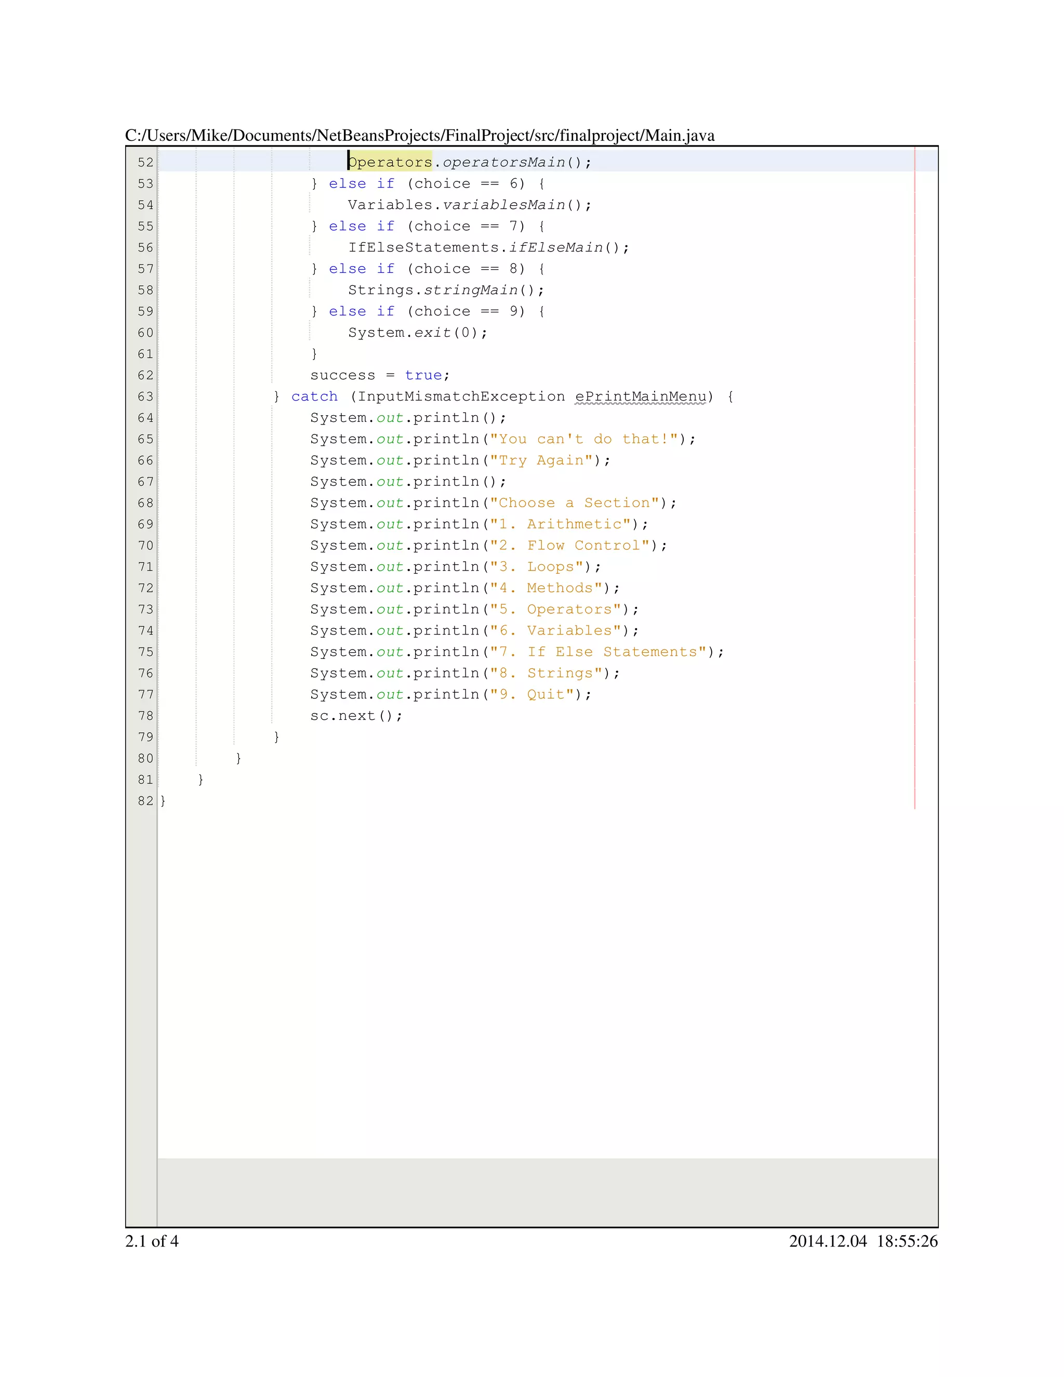Viewport: 1064px width, 1377px height.
Task: Click the true keyword on line 62
Action: (x=423, y=375)
